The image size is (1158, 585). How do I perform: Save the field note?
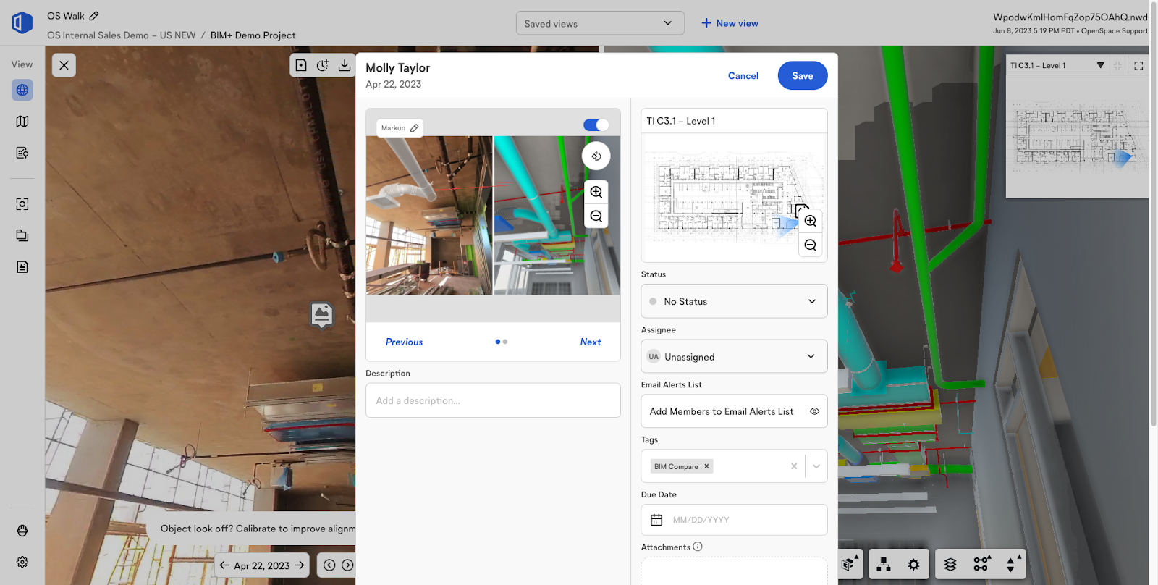tap(802, 76)
